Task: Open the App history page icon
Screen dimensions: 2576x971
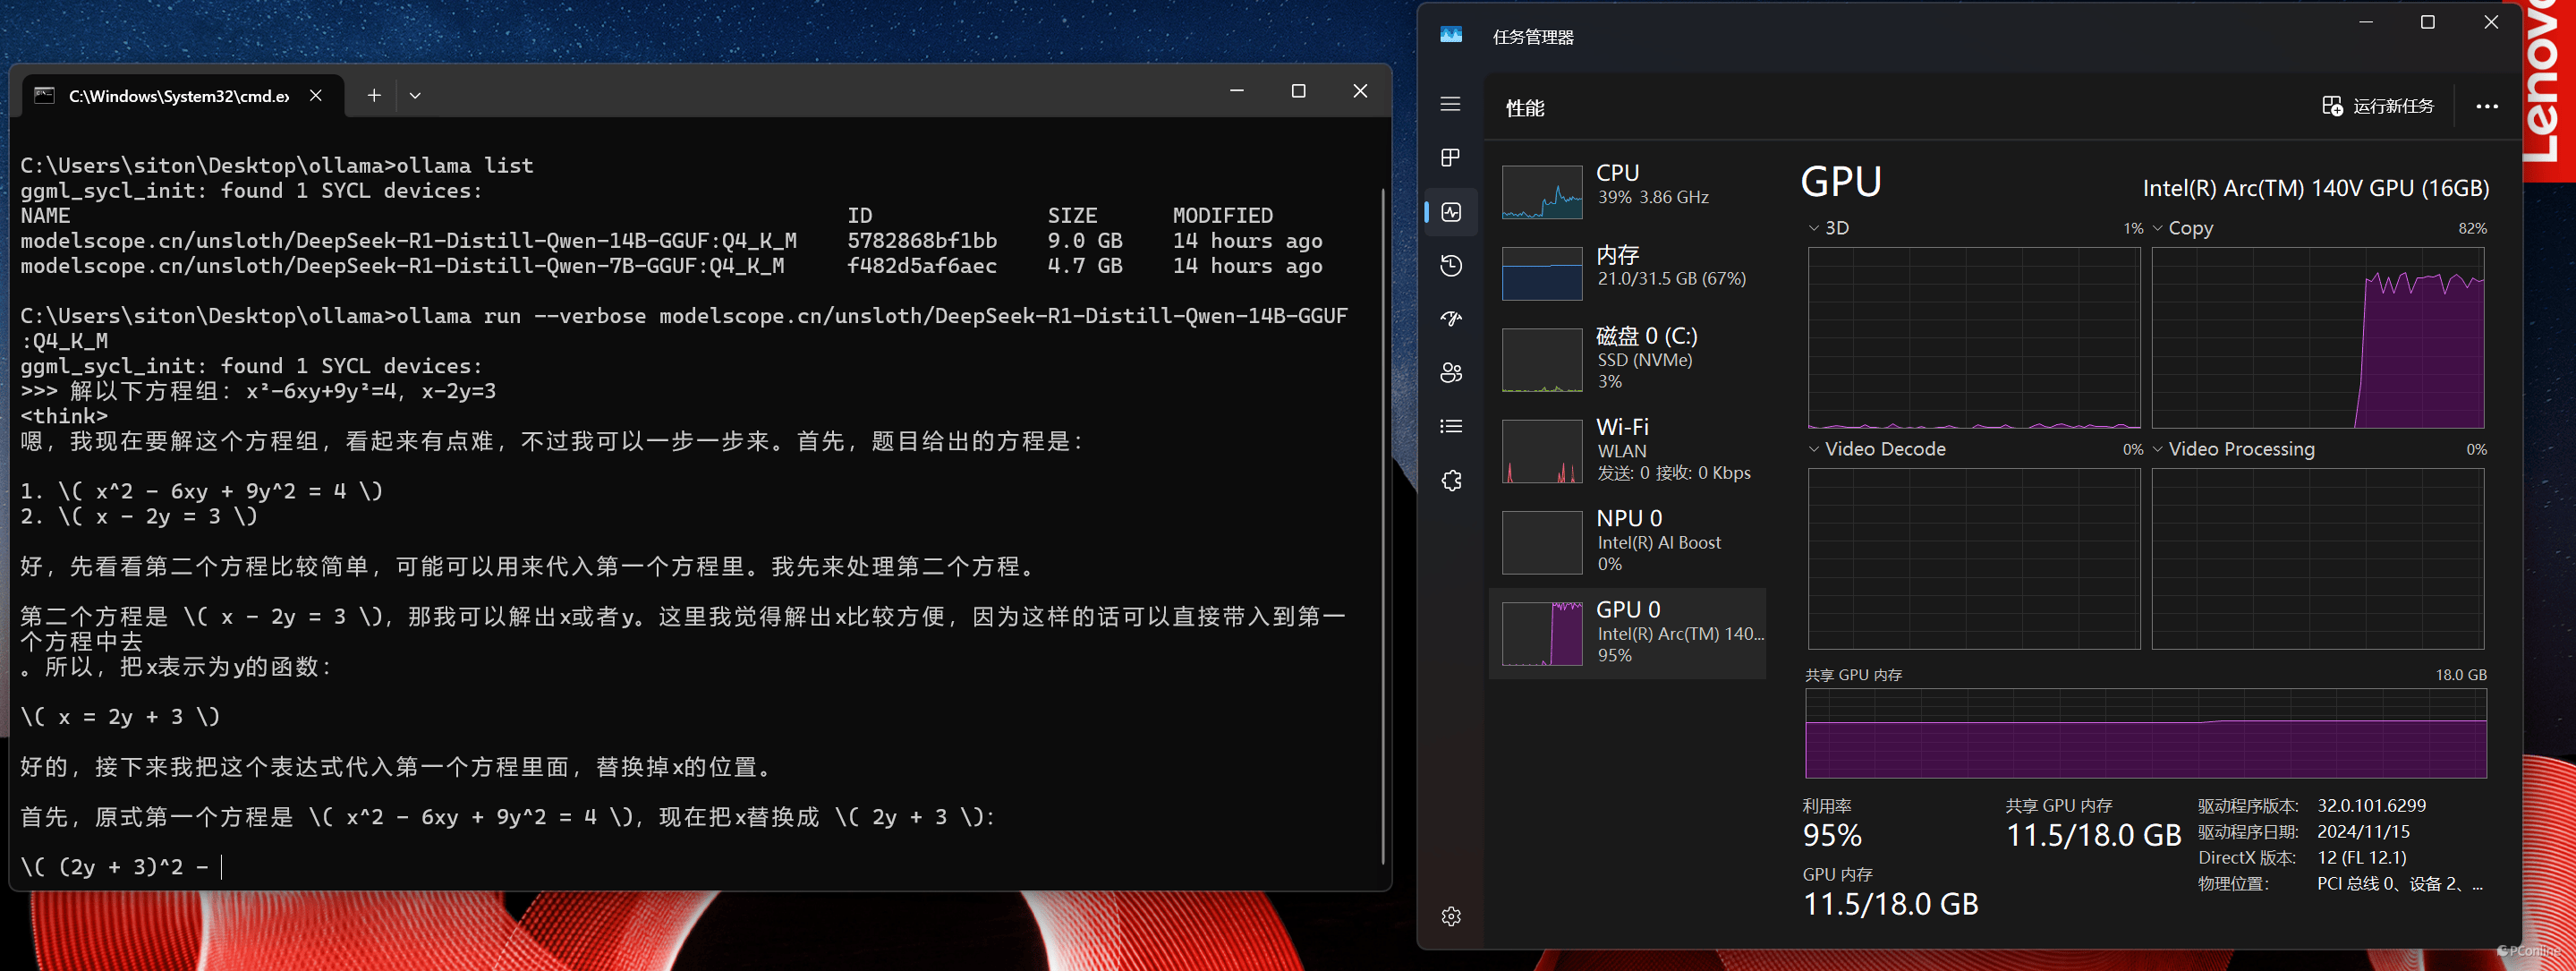Action: [x=1451, y=266]
